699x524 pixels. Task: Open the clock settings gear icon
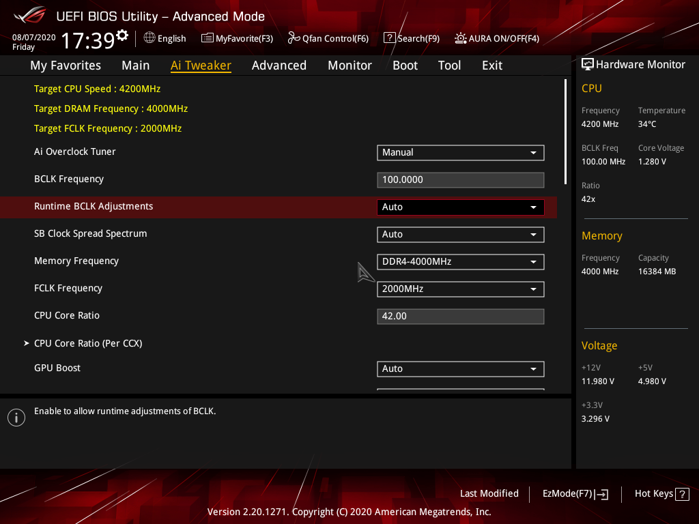(x=122, y=35)
